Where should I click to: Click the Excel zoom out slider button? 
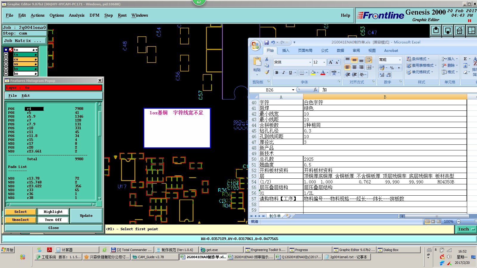(459, 222)
